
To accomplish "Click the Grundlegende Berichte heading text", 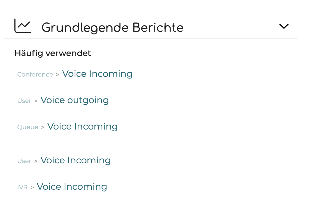I will (x=112, y=27).
